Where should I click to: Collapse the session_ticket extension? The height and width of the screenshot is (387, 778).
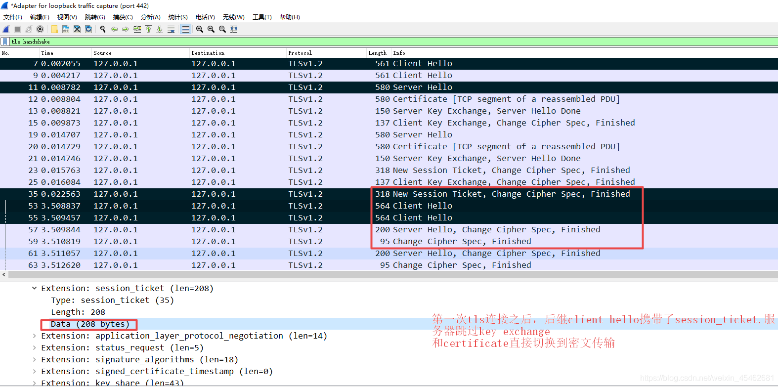pyautogui.click(x=34, y=288)
